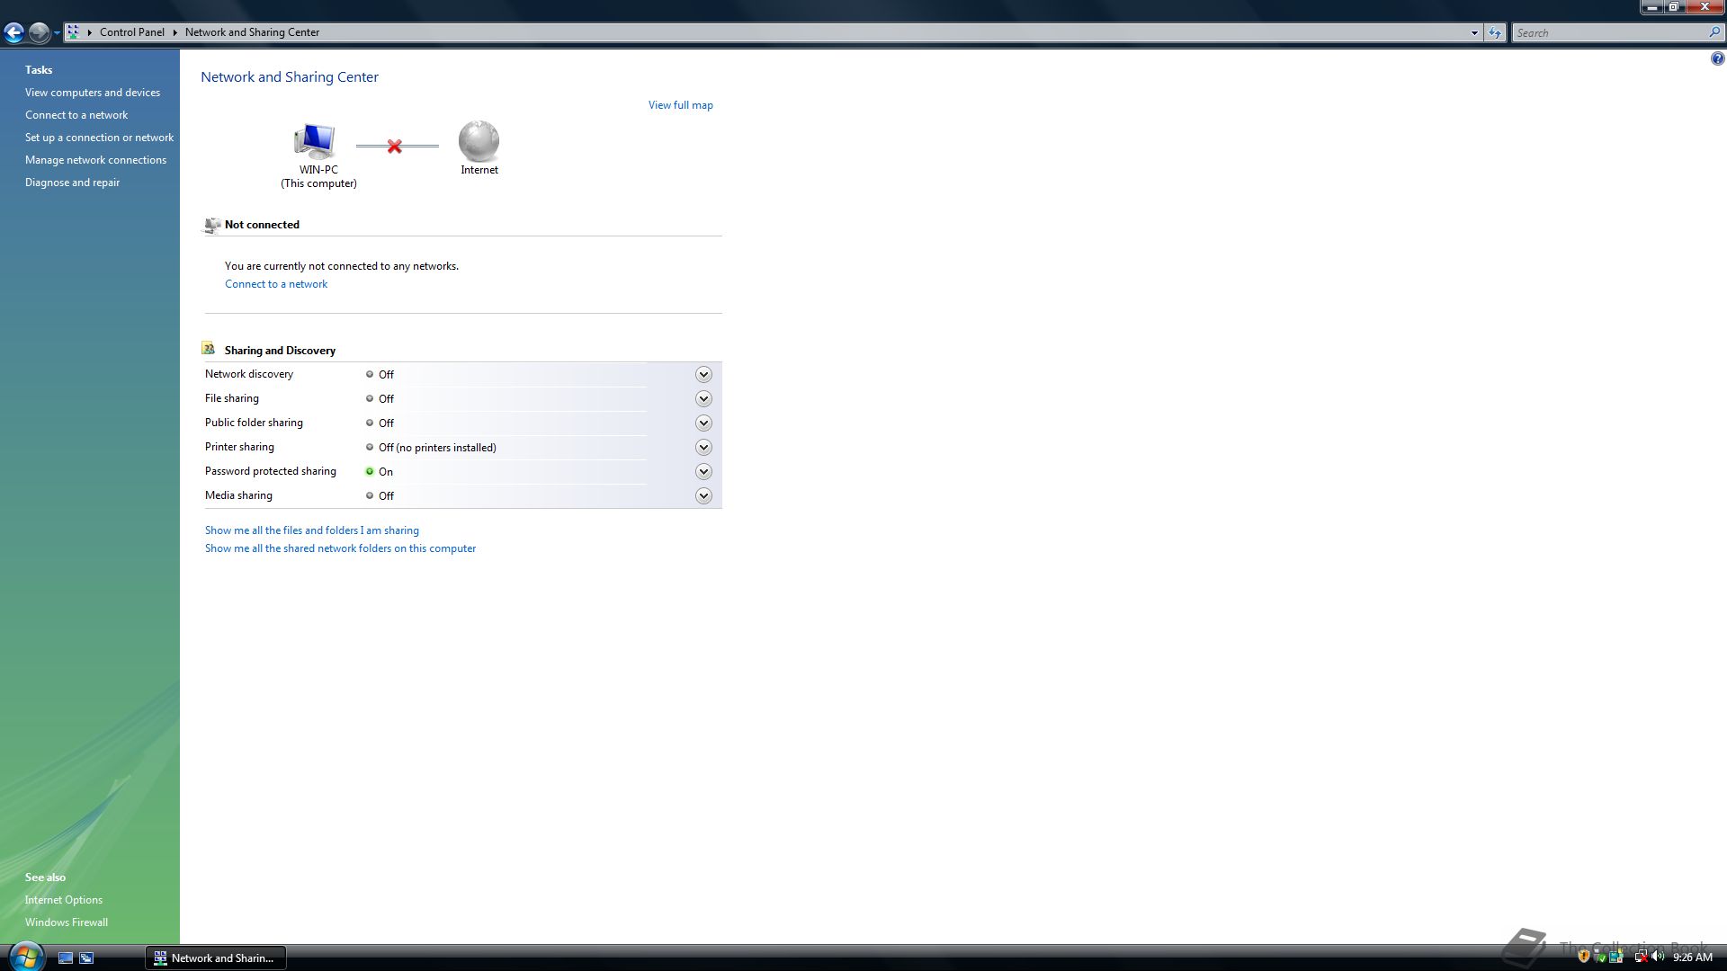Click disconnected network tray icon
The width and height of the screenshot is (1727, 971).
[1642, 957]
